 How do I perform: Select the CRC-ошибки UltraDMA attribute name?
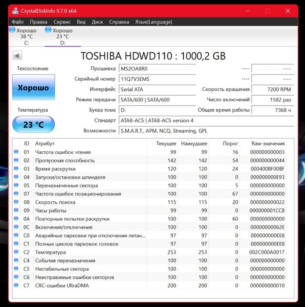(62, 286)
